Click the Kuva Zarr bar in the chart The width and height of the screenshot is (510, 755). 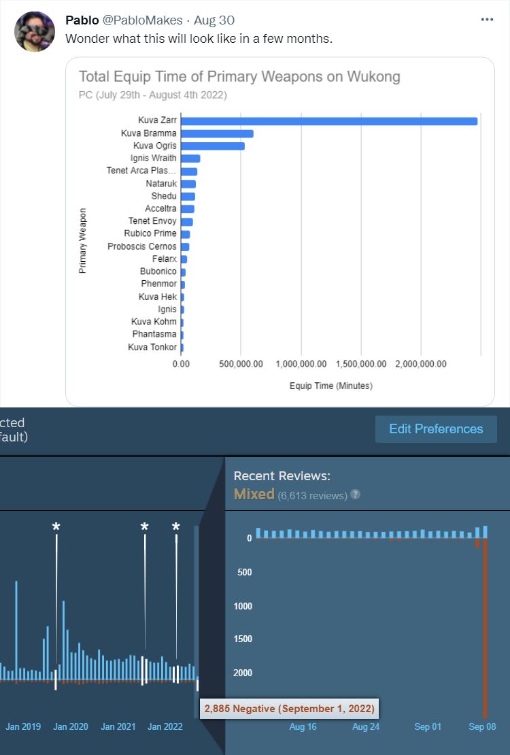pyautogui.click(x=329, y=121)
